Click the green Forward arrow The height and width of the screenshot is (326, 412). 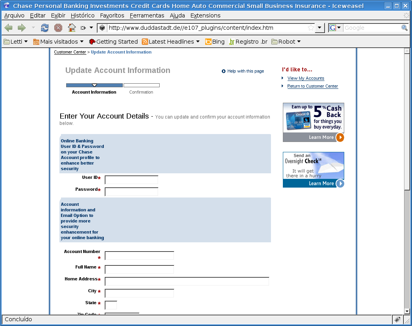[21, 28]
